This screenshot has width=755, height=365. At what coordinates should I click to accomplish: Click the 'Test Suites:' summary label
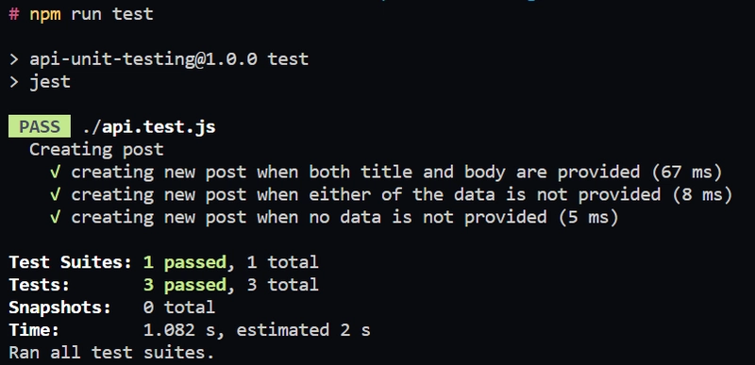click(x=70, y=262)
